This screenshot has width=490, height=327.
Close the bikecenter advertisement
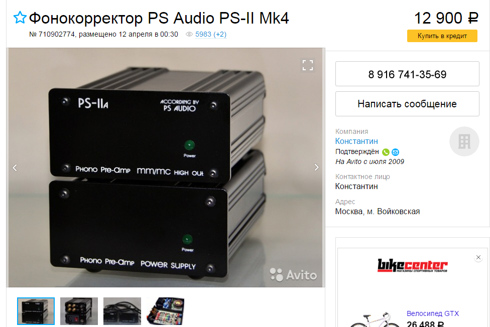[x=478, y=257]
